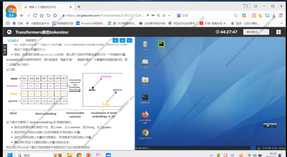Switch to the 实验报告 tab
The width and height of the screenshot is (287, 157).
(31, 41)
